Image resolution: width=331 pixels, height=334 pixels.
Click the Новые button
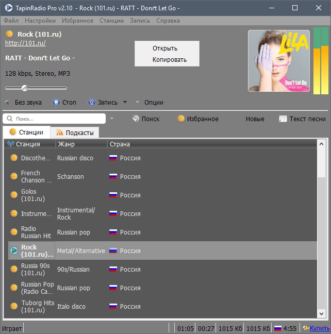(x=255, y=119)
